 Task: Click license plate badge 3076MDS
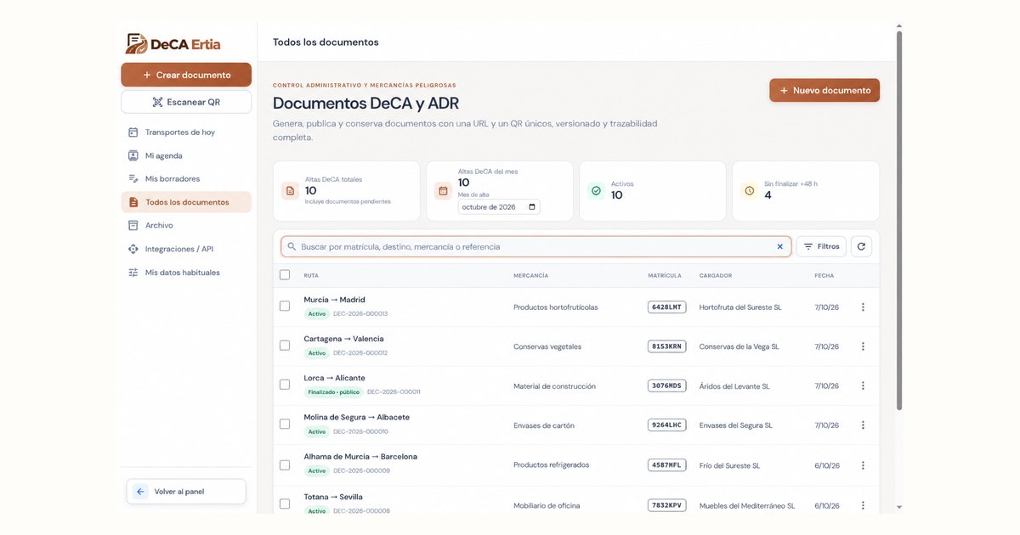click(x=666, y=386)
